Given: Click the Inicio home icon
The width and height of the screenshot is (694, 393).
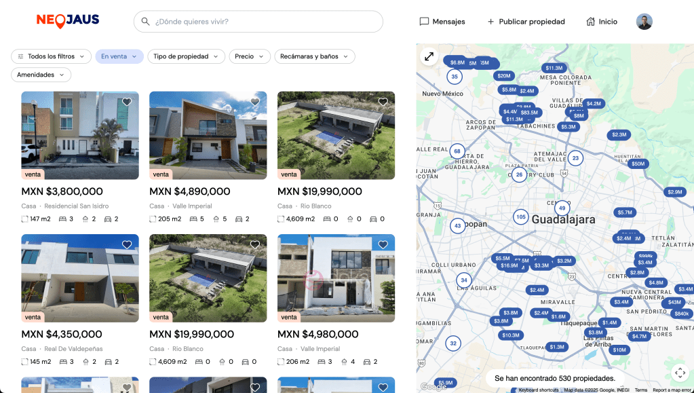Looking at the screenshot, I should coord(590,21).
